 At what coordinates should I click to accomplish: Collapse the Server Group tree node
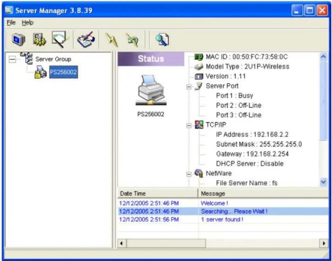pos(12,59)
